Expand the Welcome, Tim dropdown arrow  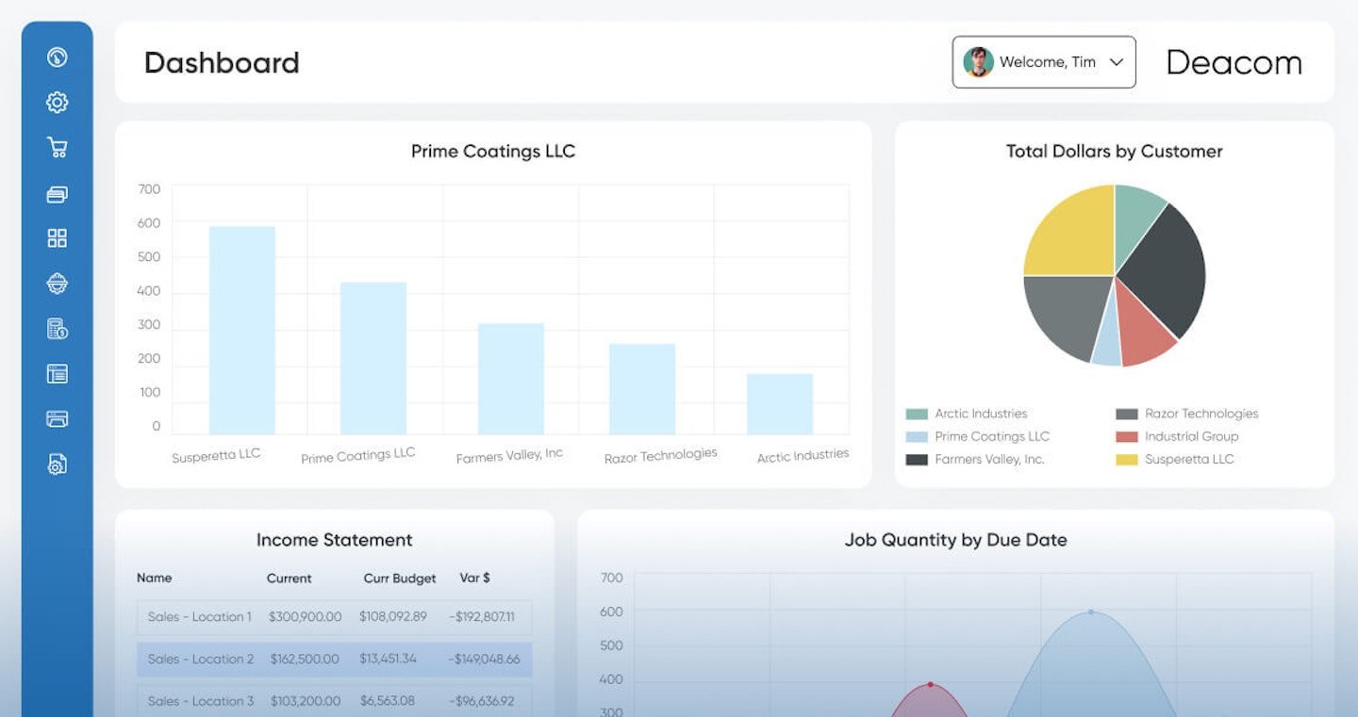coord(1117,62)
